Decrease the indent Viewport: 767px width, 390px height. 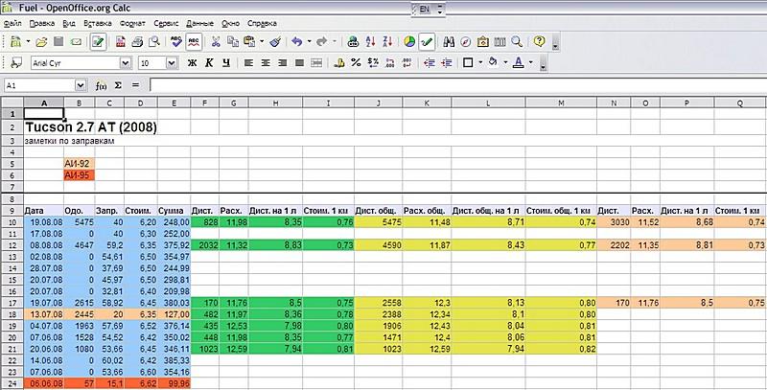(430, 63)
